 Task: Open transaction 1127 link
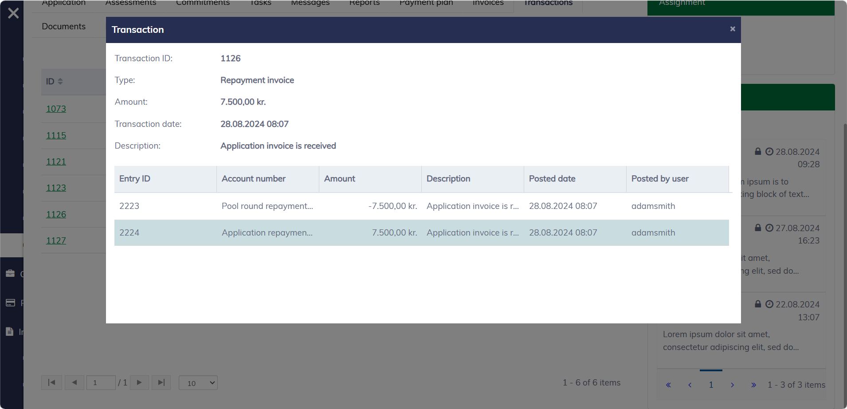coord(56,240)
